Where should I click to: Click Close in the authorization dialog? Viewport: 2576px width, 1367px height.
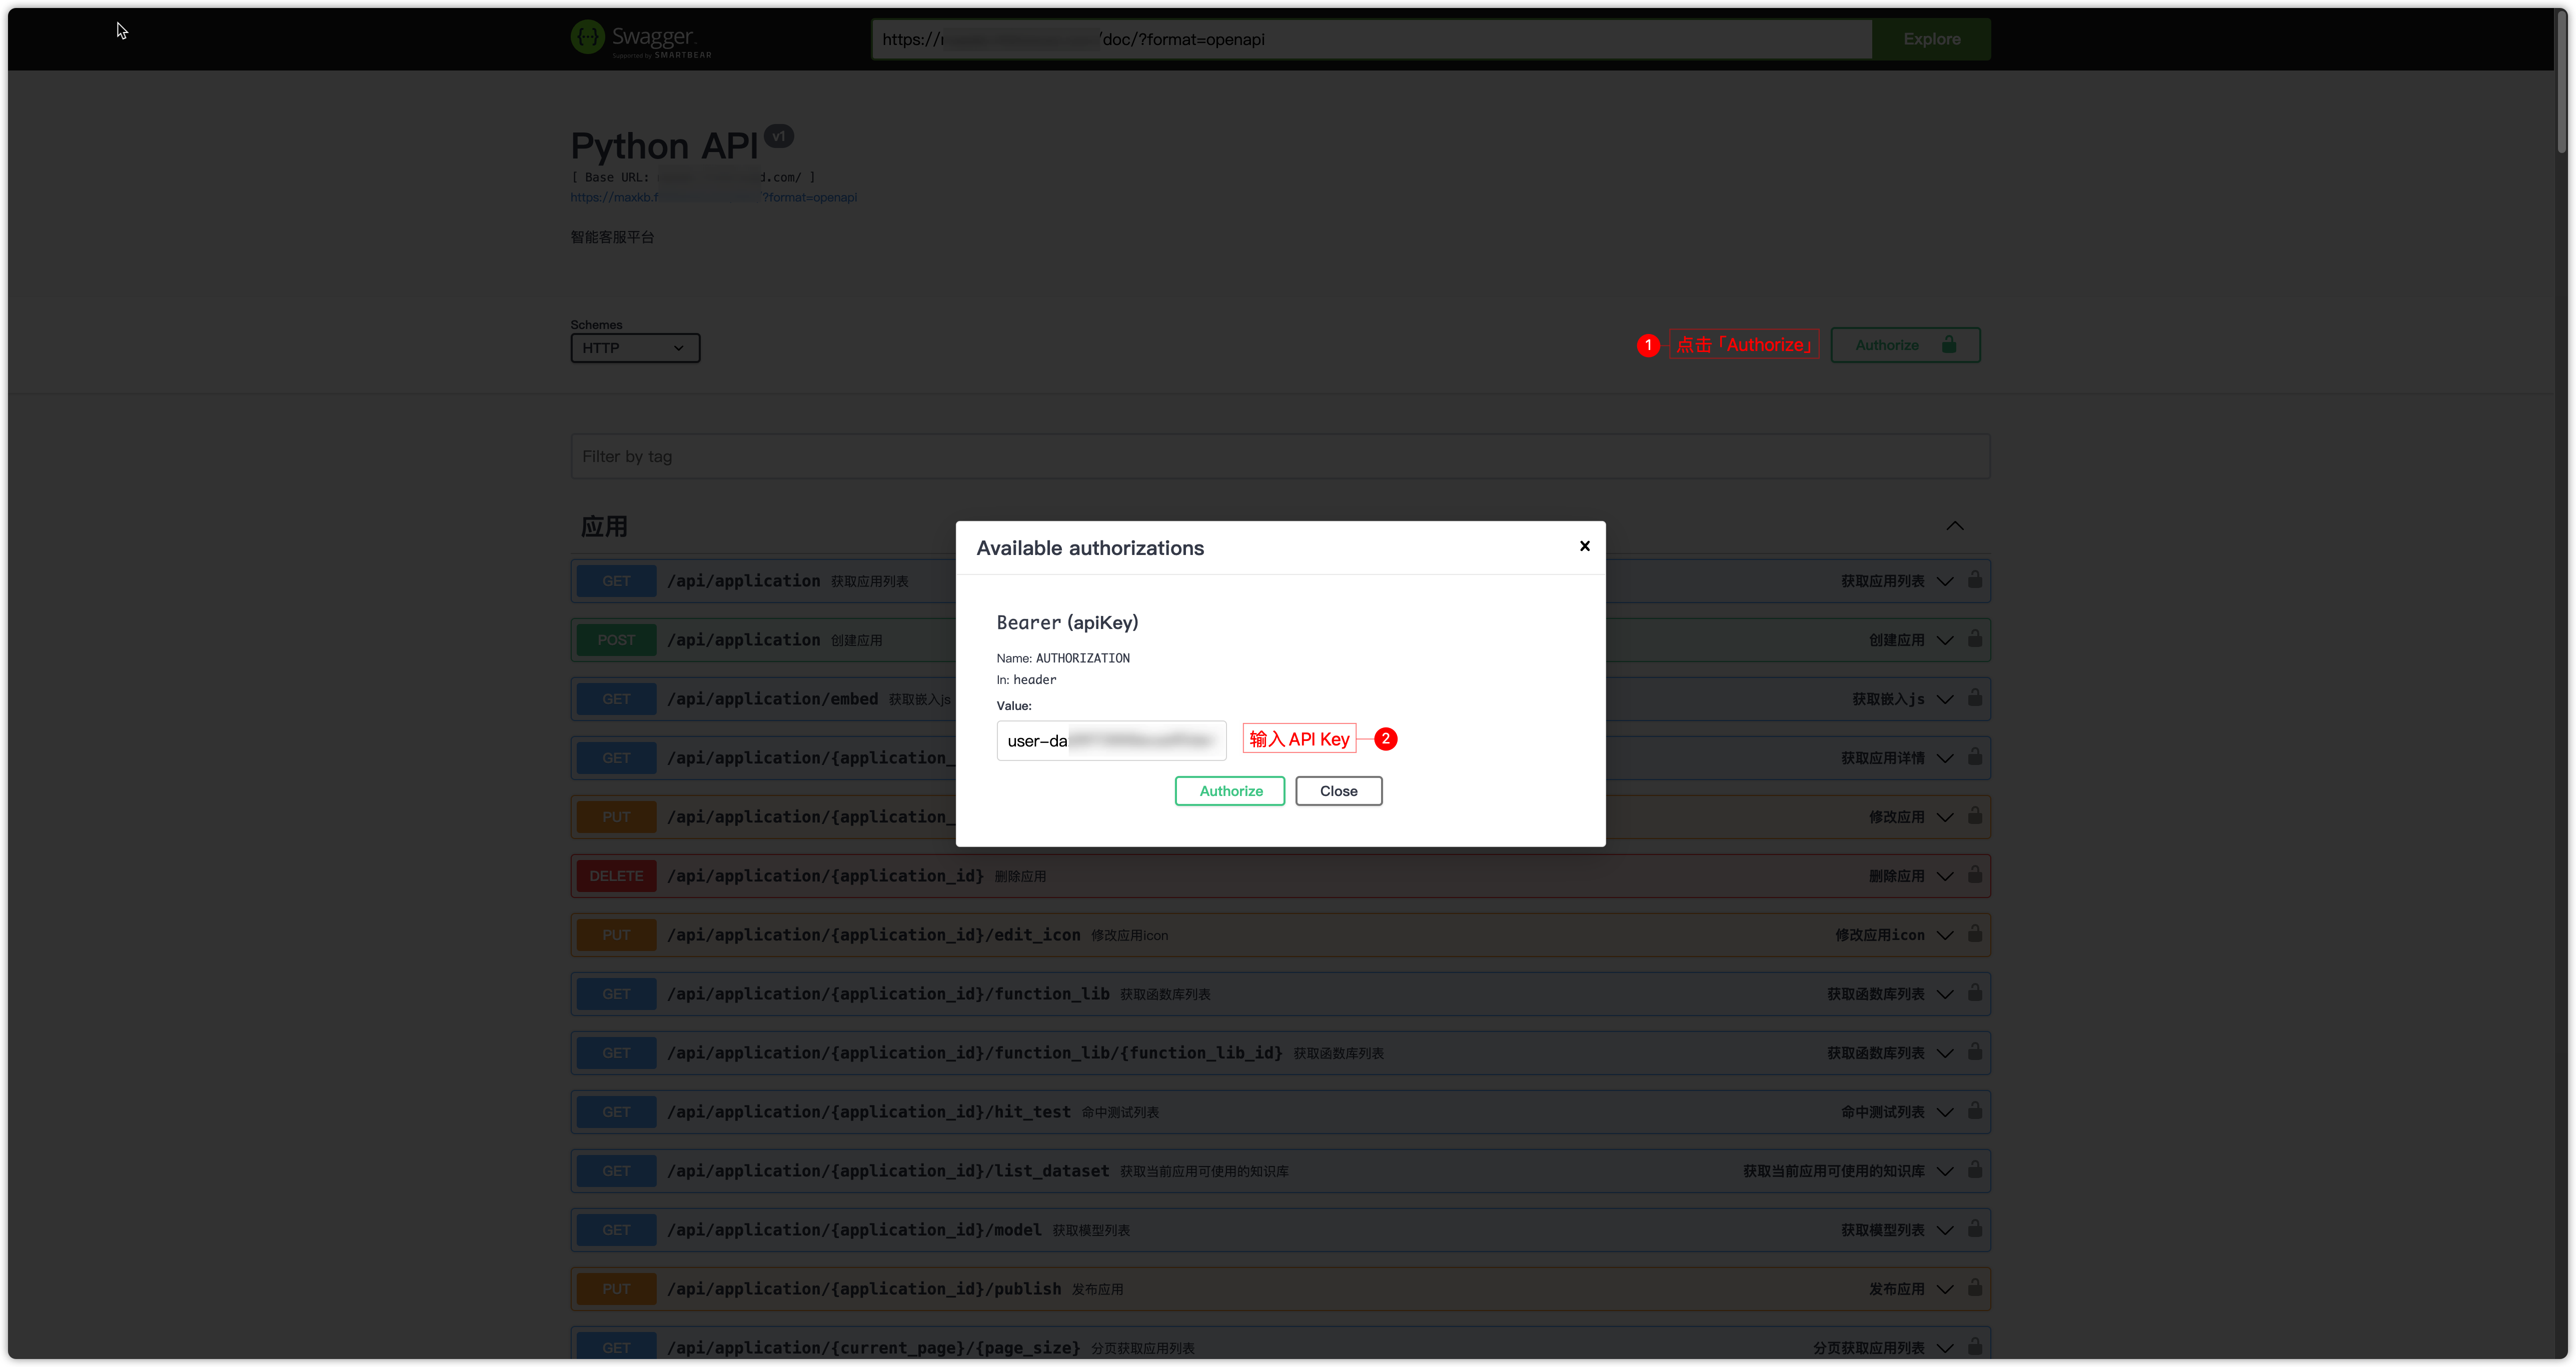pyautogui.click(x=1338, y=790)
